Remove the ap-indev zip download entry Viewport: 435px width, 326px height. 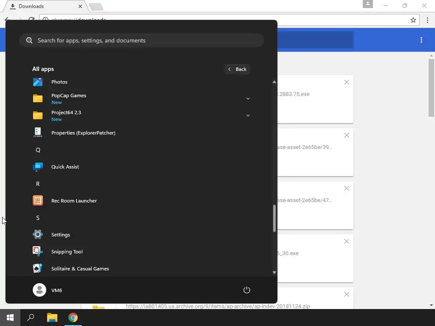(x=347, y=294)
